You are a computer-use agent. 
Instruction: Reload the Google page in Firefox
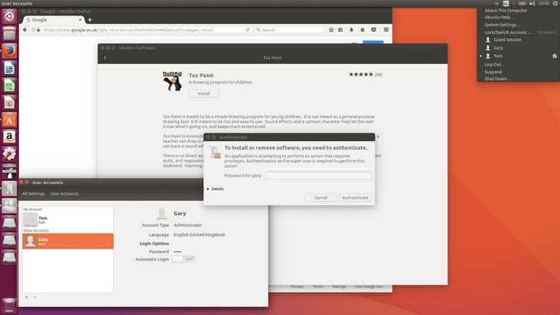click(247, 30)
